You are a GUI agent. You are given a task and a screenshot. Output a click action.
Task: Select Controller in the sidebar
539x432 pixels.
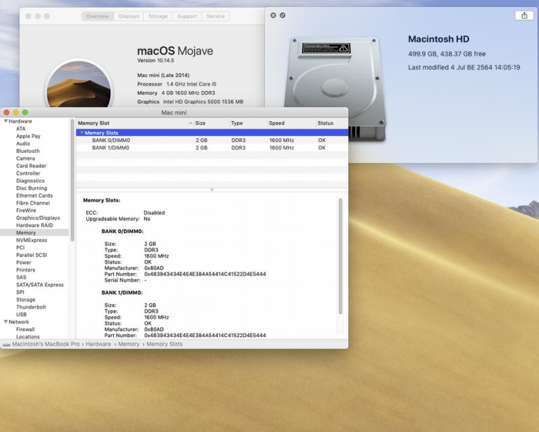coord(28,173)
